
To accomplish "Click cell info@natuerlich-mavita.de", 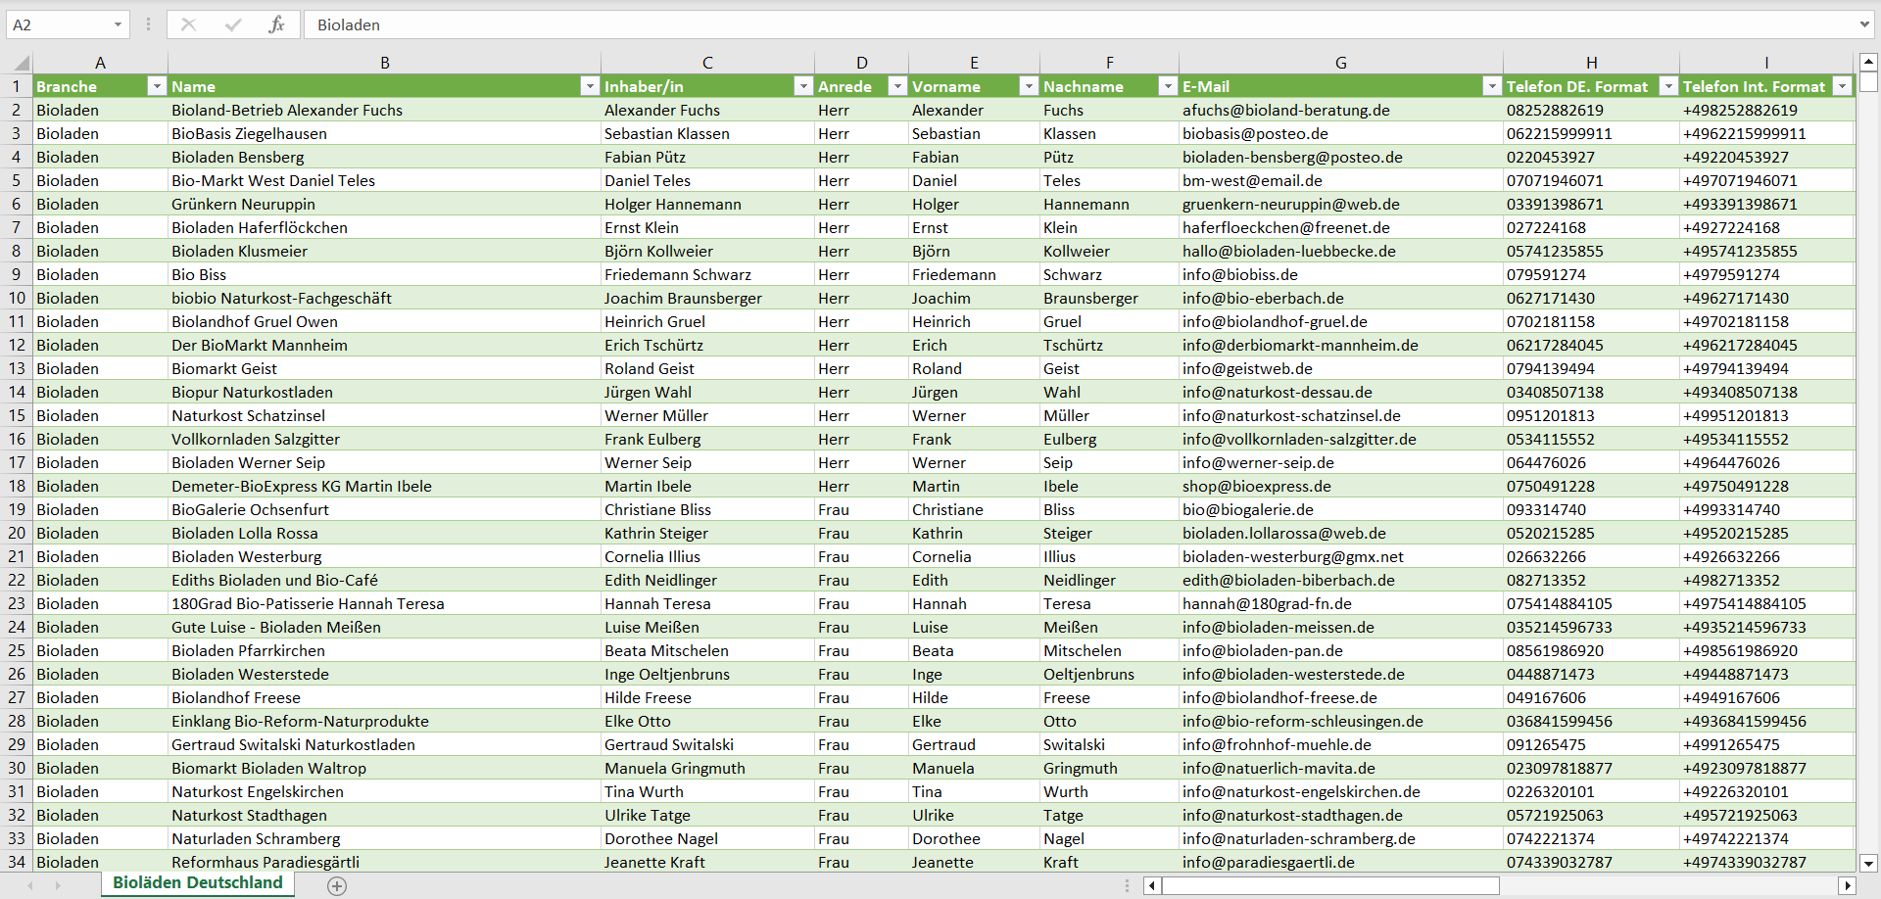I will click(1340, 768).
